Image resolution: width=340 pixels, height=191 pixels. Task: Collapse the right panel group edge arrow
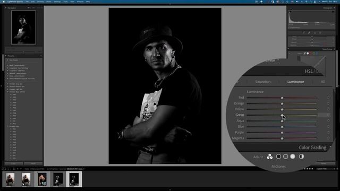tap(339, 86)
